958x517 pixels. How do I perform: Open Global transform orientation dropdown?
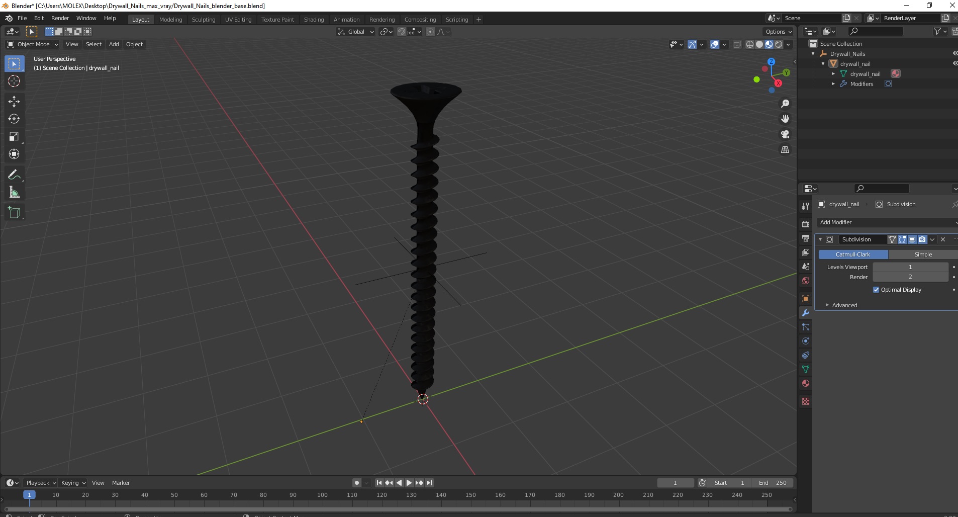(355, 32)
